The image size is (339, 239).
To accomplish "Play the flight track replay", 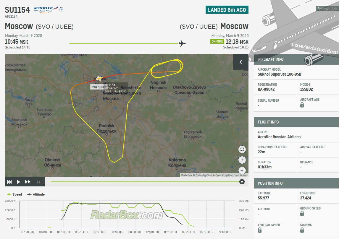I will (19, 182).
